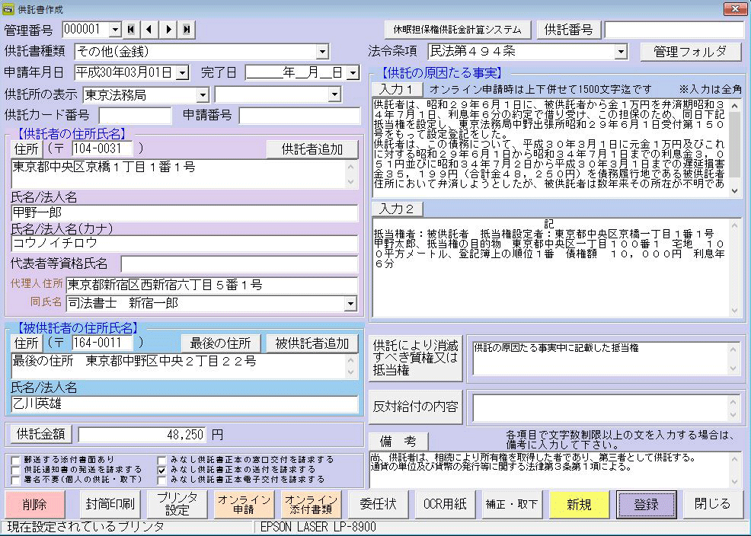Tick 署名不要(個人の供託・取下) checkbox
The height and width of the screenshot is (536, 751).
pos(16,480)
